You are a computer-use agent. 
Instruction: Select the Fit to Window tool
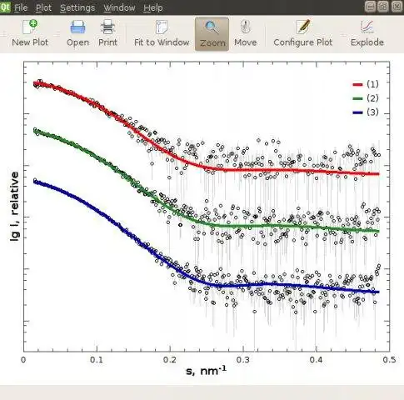(162, 33)
